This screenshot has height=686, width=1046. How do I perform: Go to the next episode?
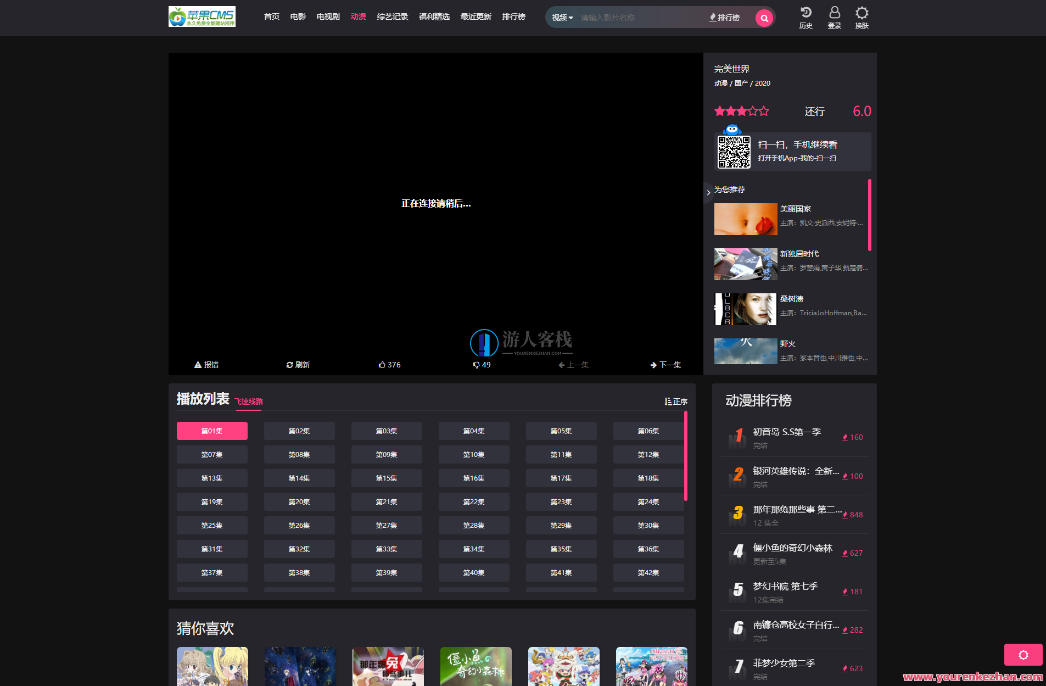665,365
